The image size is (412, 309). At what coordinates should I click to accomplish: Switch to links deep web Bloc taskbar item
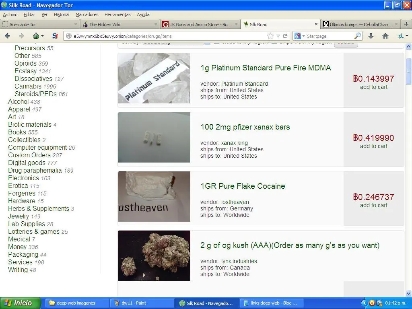point(272,303)
